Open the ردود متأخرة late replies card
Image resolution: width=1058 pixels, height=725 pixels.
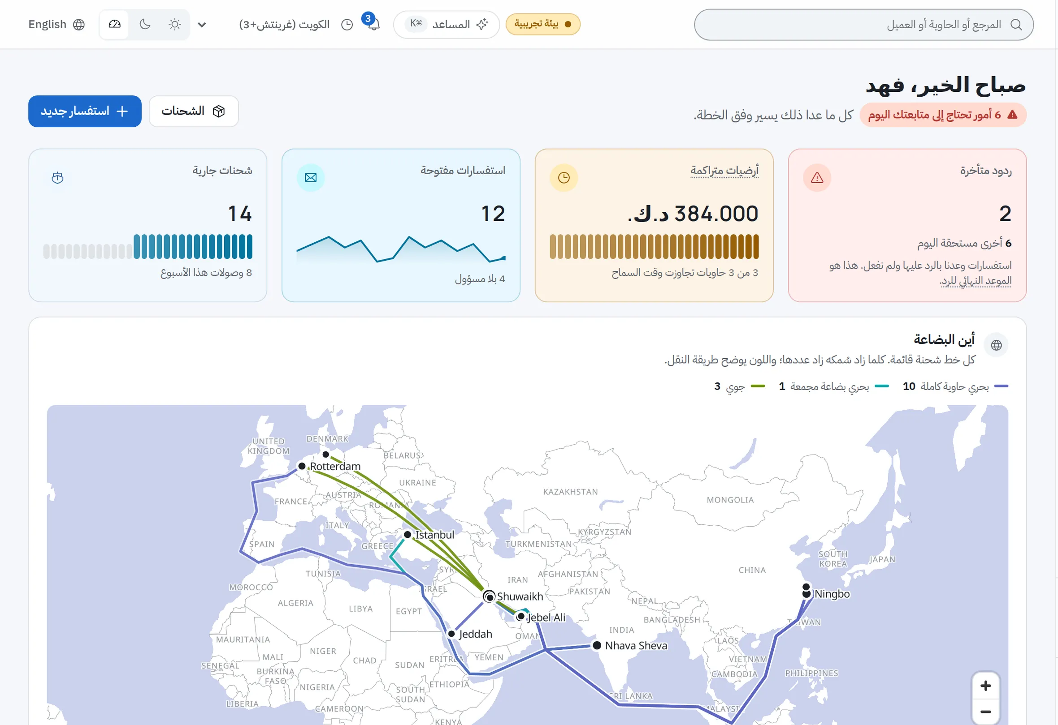(x=907, y=225)
